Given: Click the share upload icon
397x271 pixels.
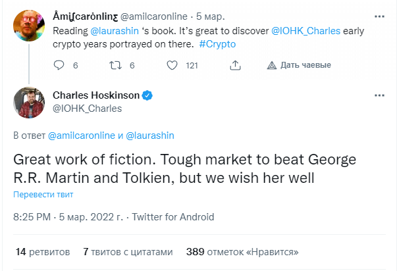Looking at the screenshot, I should [x=235, y=65].
